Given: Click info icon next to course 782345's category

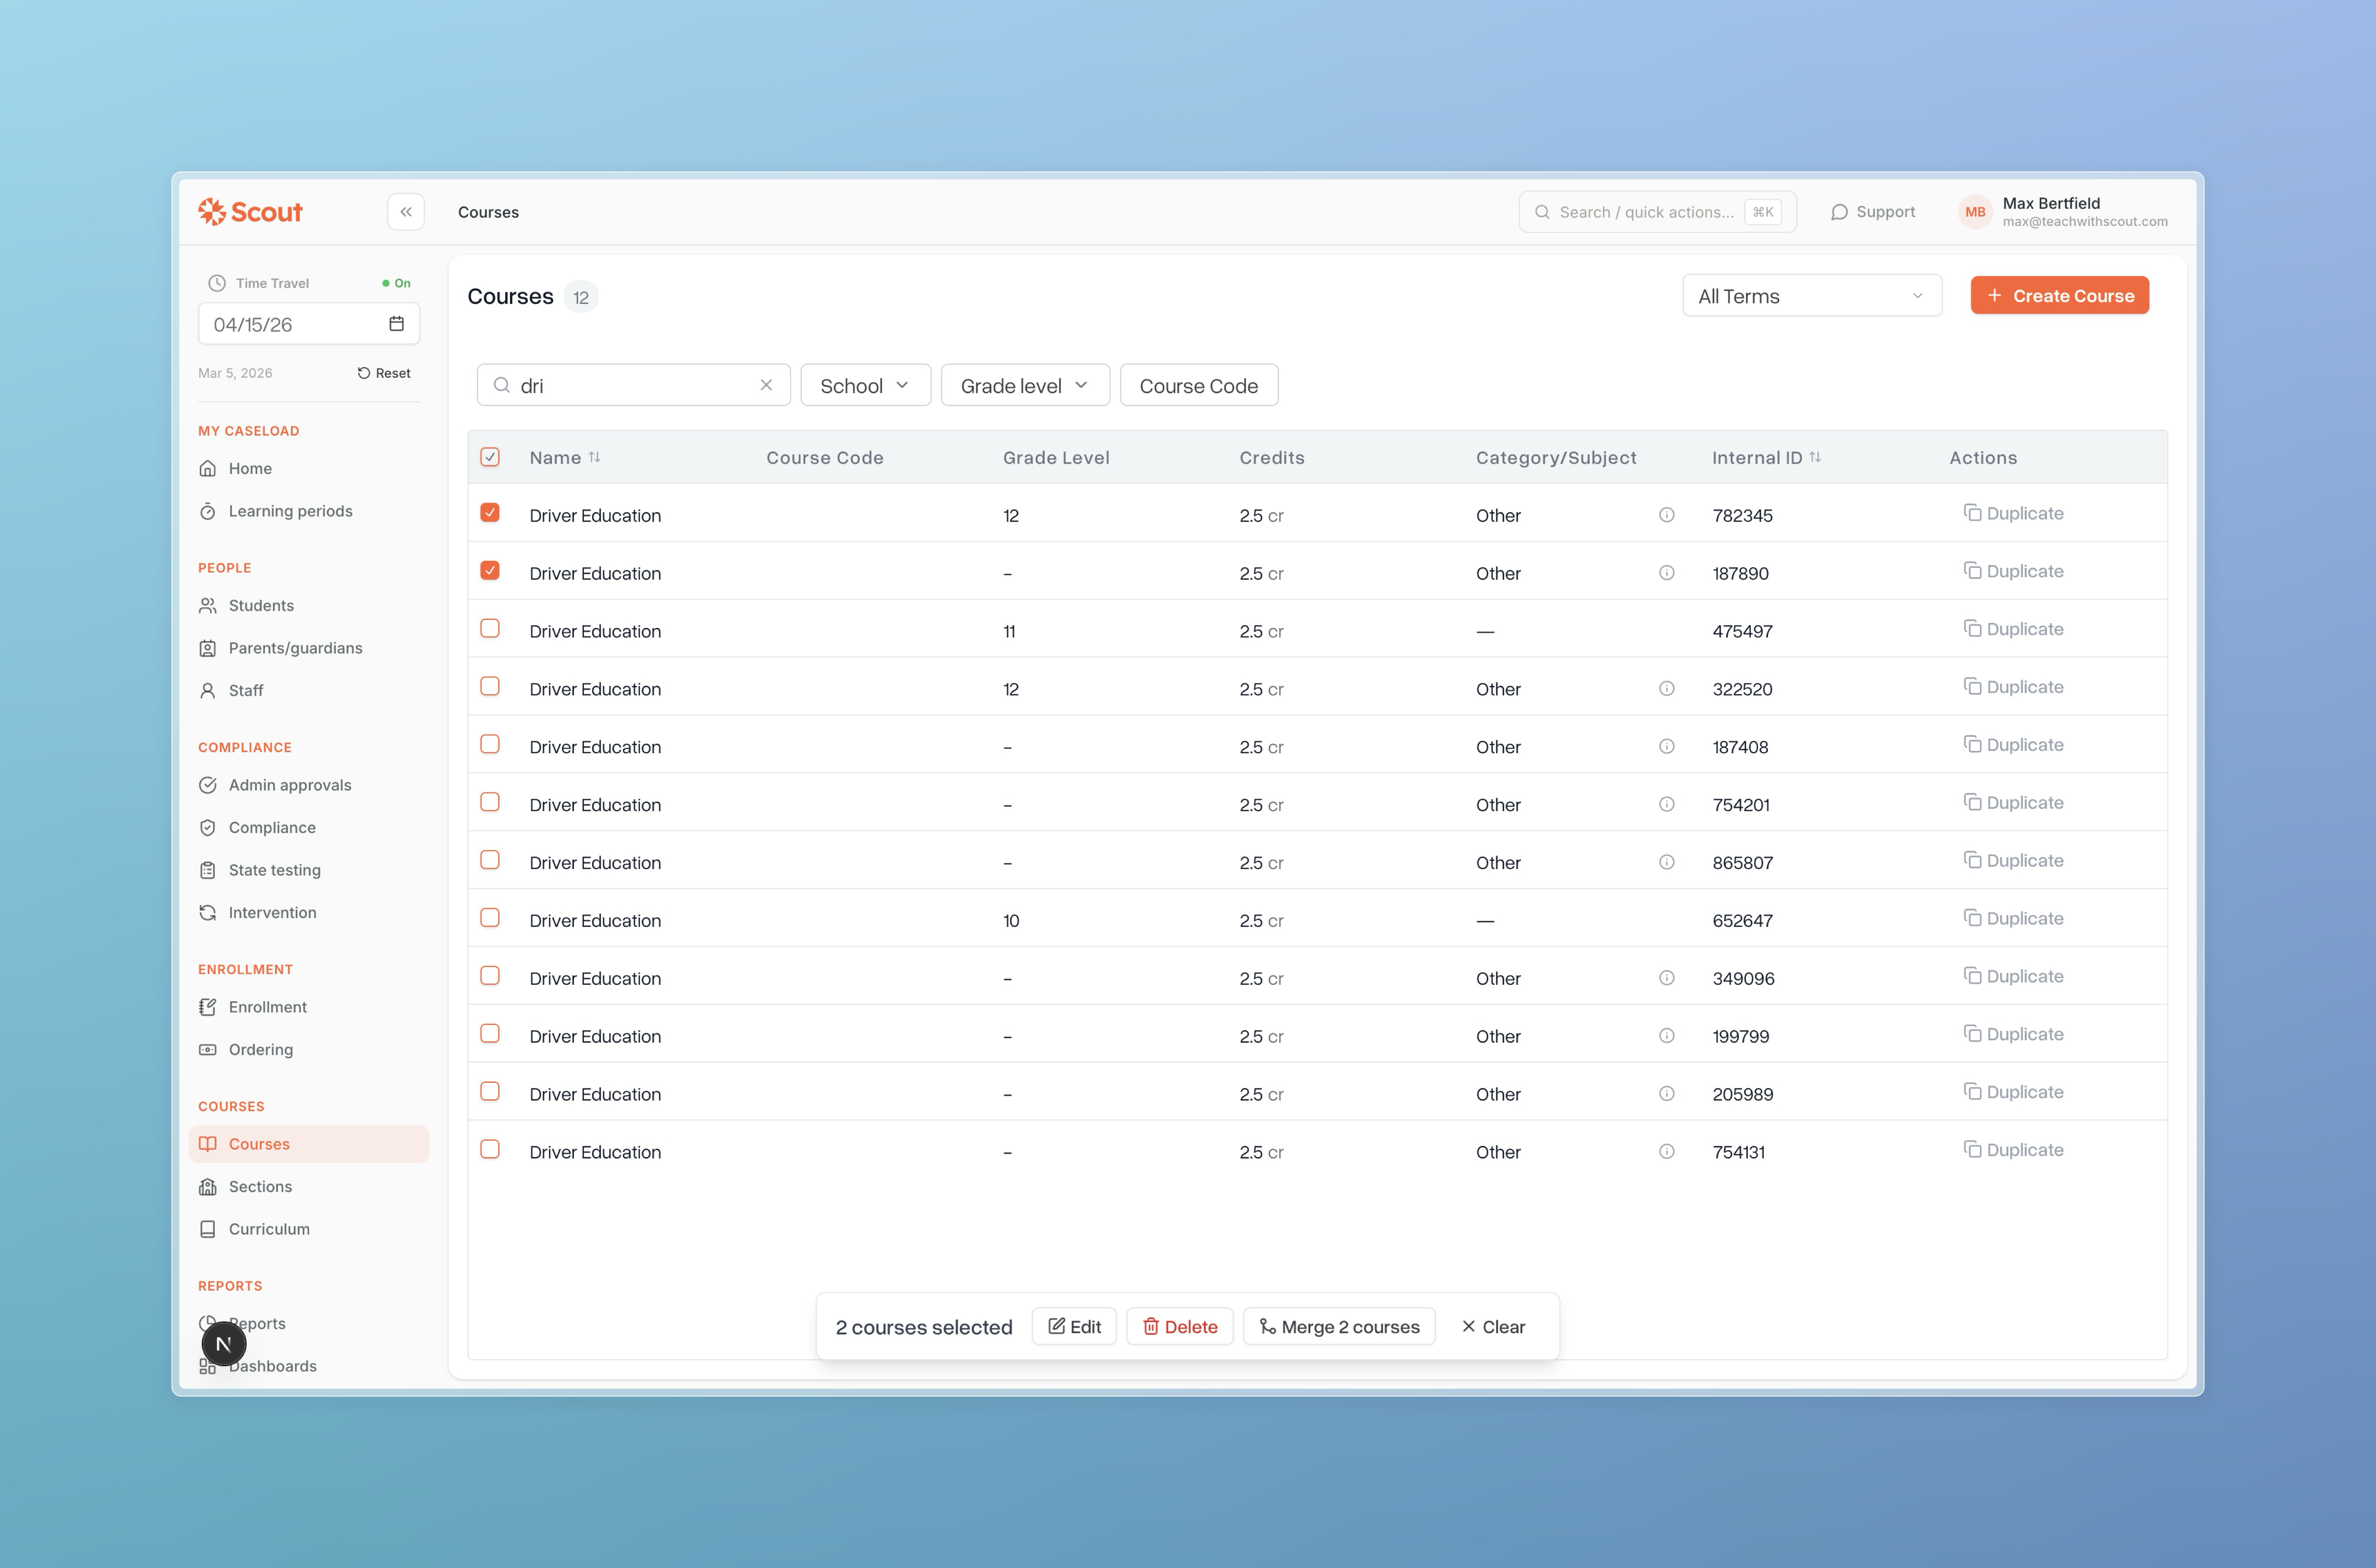Looking at the screenshot, I should tap(1666, 515).
